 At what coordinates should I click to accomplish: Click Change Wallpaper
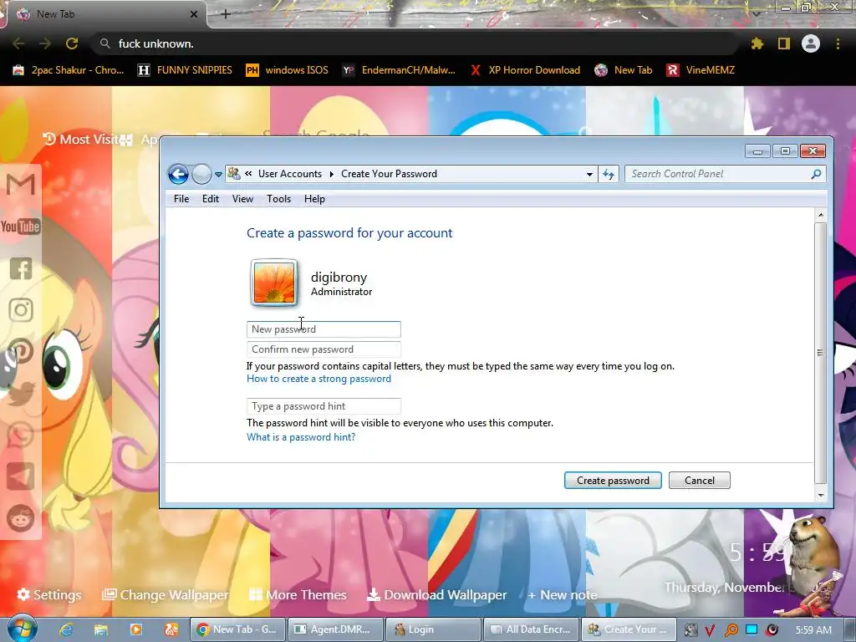tap(166, 594)
